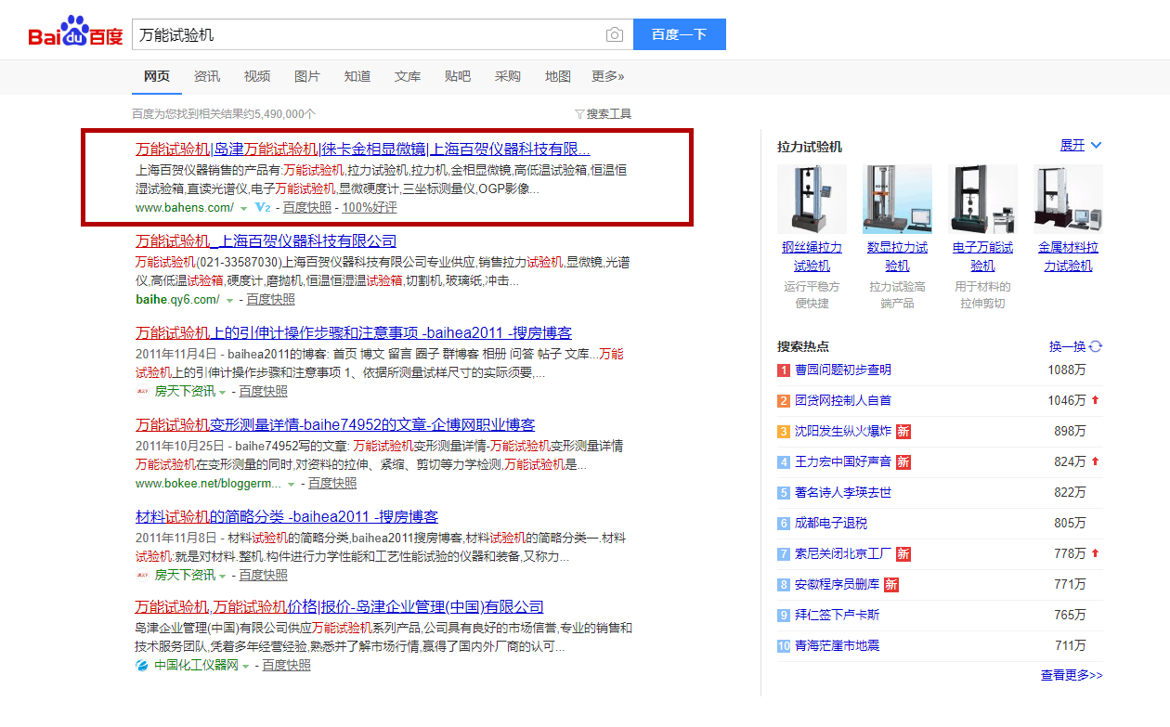The image size is (1170, 727).
Task: Expand 房天下资讯 dropdown under 材料试验机 result
Action: click(223, 576)
